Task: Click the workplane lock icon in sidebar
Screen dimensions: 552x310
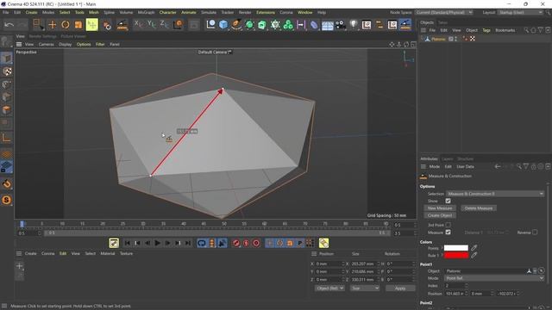Action: click(6, 167)
